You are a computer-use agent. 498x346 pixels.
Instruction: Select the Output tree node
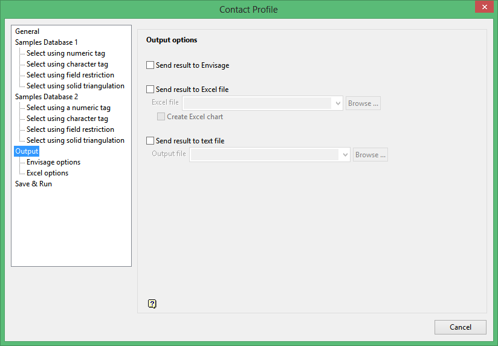27,151
